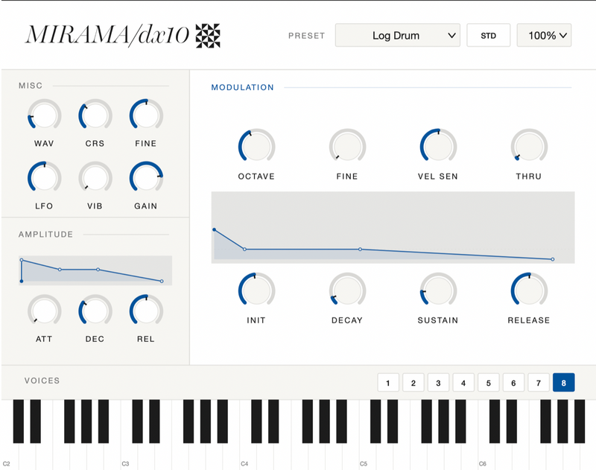Image resolution: width=596 pixels, height=470 pixels.
Task: Click the modulation envelope initial point
Action: pos(215,230)
